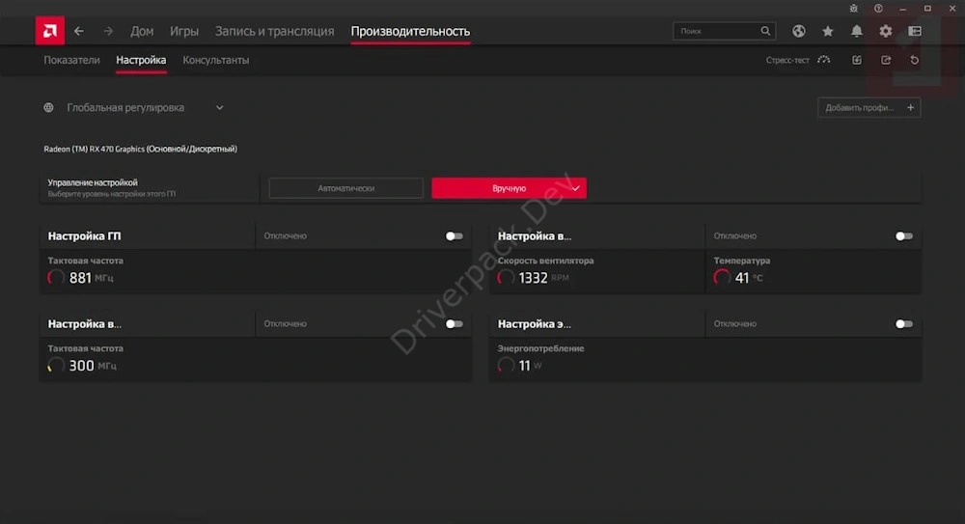Image resolution: width=965 pixels, height=524 pixels.
Task: Select the Вручную tuning mode
Action: click(509, 188)
